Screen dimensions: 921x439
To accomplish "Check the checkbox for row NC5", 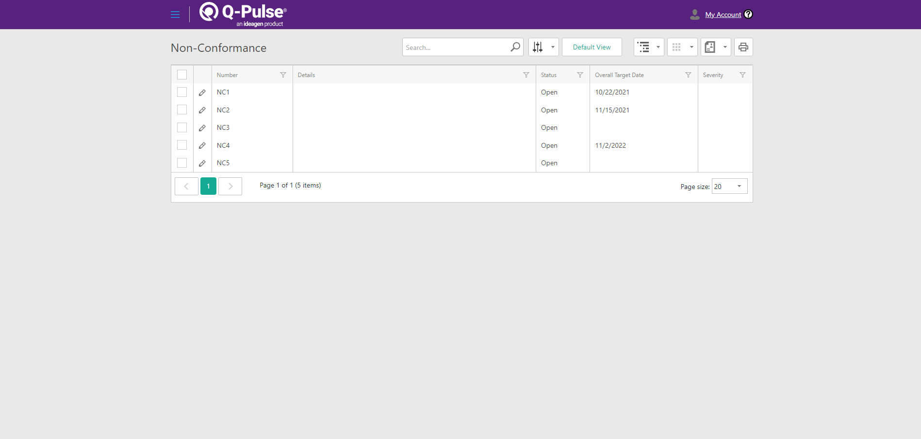I will [182, 163].
